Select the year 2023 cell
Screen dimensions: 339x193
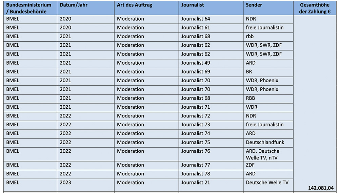click(86, 185)
